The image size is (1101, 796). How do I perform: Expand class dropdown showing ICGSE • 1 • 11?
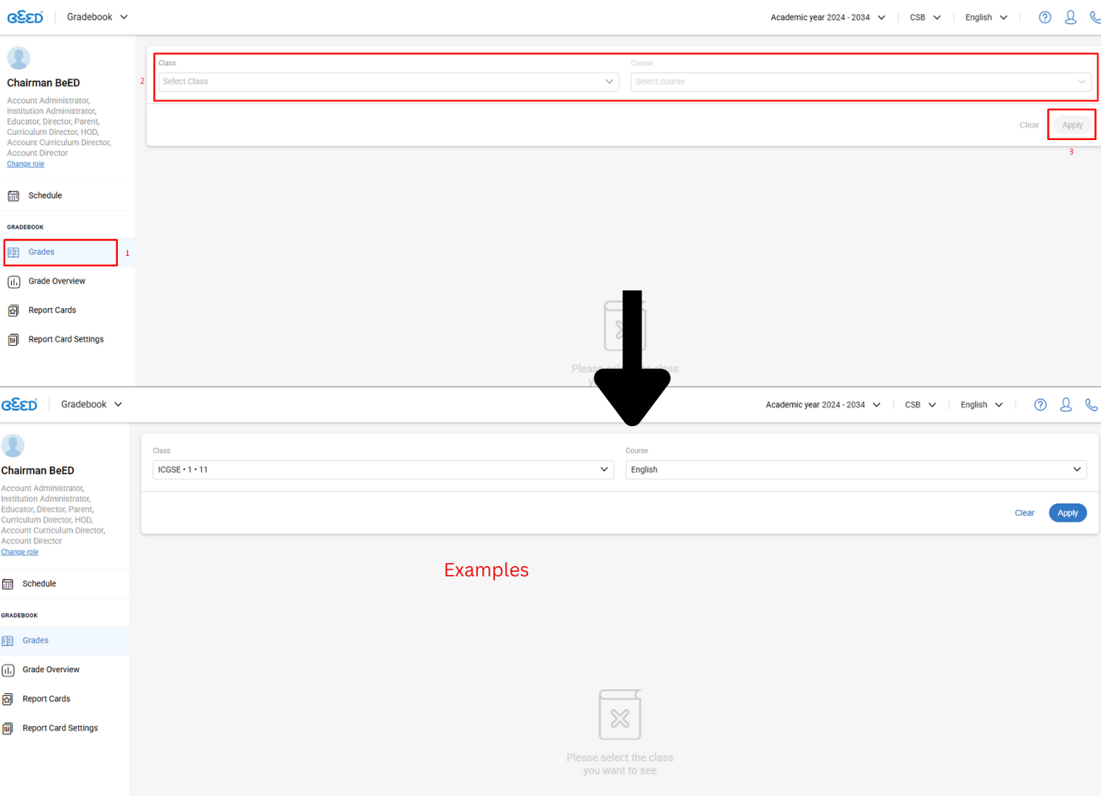click(383, 469)
